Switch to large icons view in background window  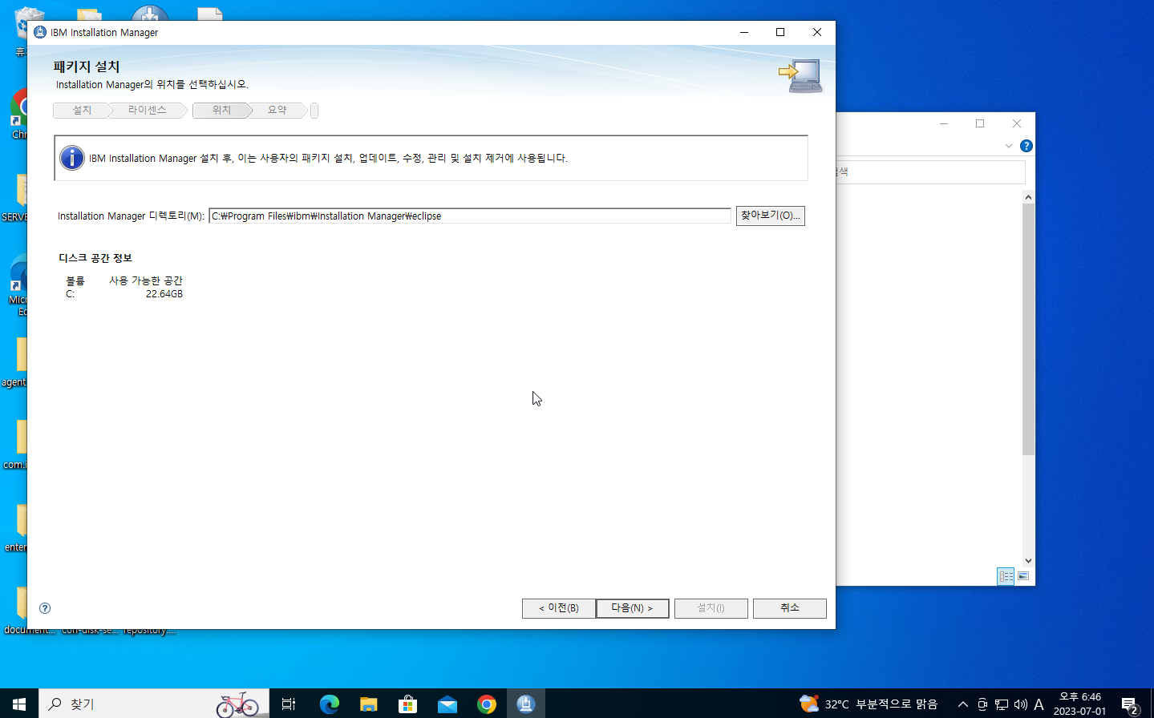1023,576
